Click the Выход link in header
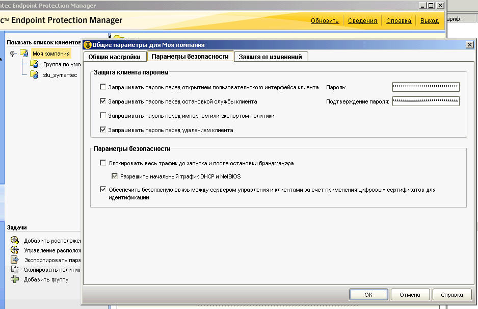Image resolution: width=478 pixels, height=309 pixels. 430,21
